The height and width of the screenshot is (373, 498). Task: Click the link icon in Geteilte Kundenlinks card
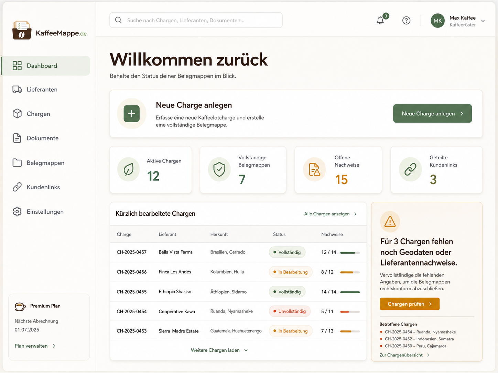pos(410,169)
